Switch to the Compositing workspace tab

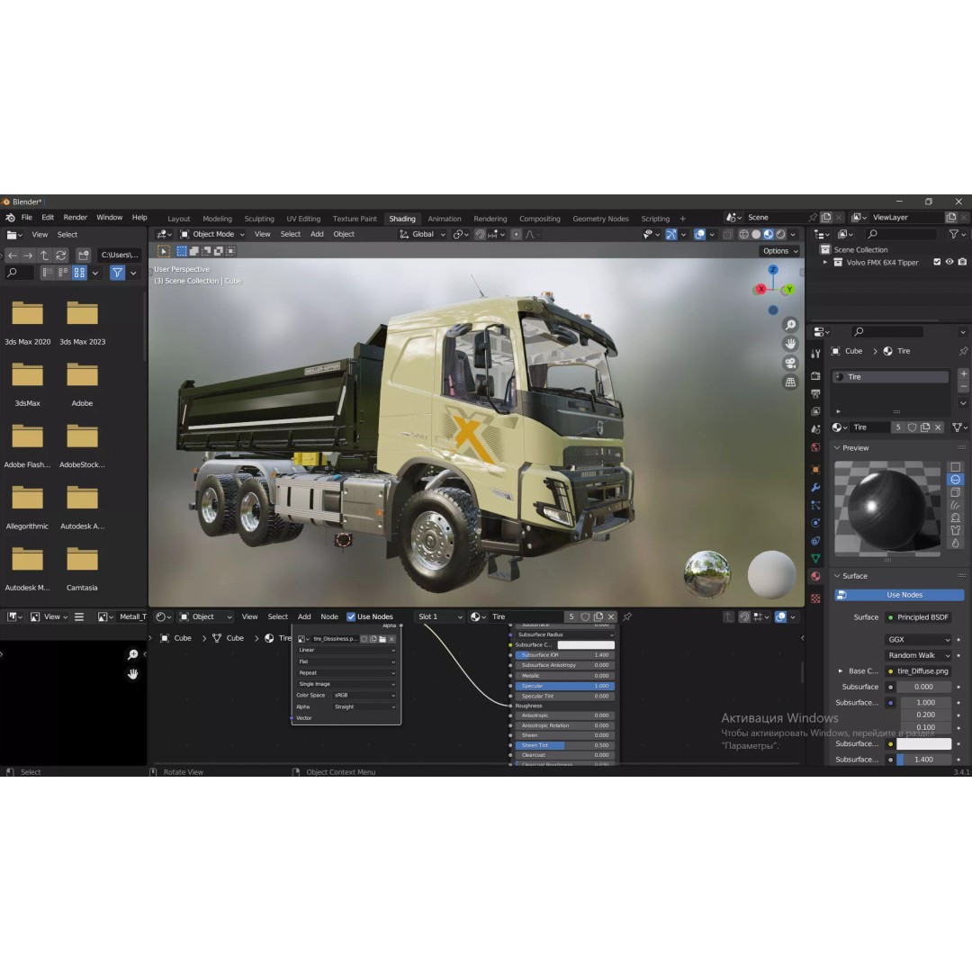[539, 219]
